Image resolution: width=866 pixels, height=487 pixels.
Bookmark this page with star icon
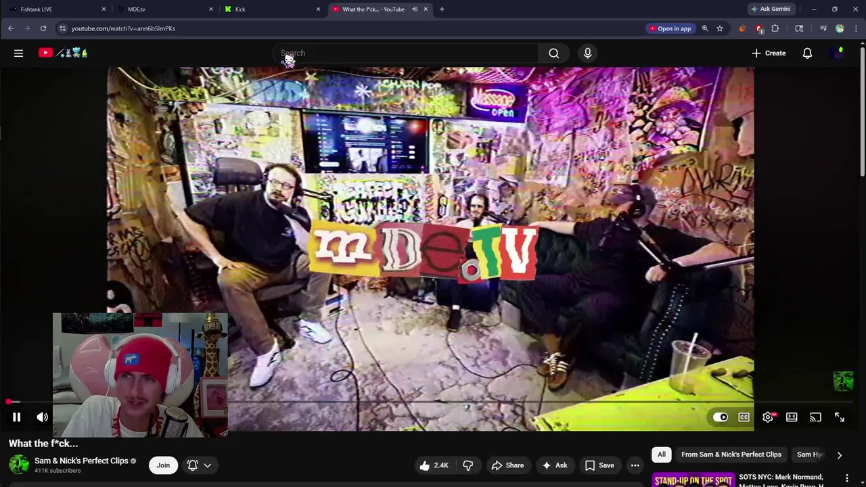tap(720, 28)
